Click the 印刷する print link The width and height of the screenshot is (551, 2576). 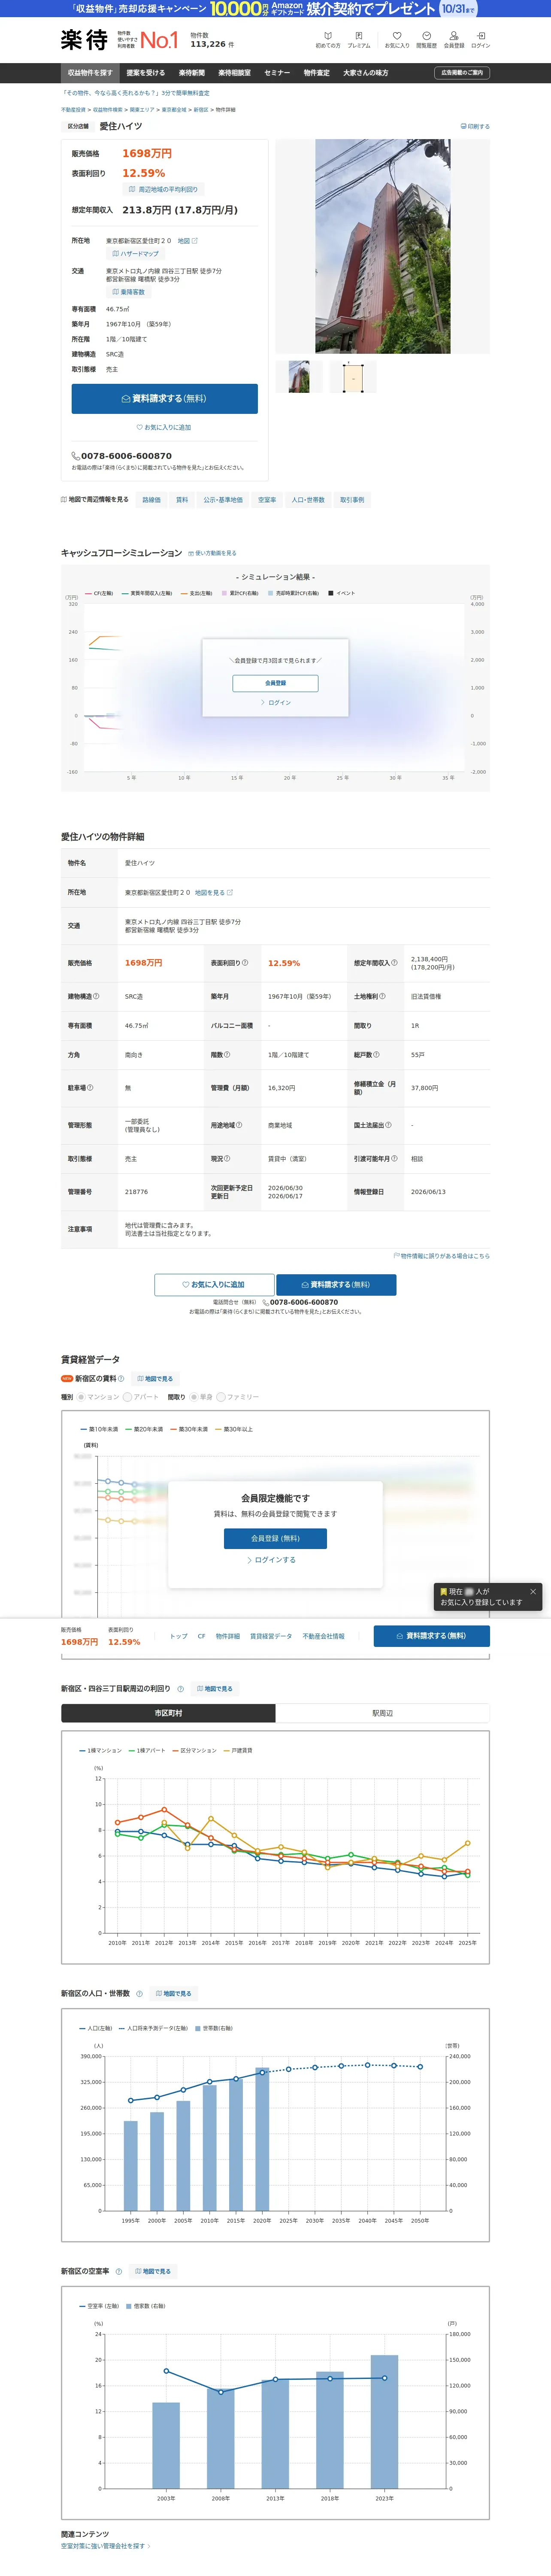tap(475, 127)
